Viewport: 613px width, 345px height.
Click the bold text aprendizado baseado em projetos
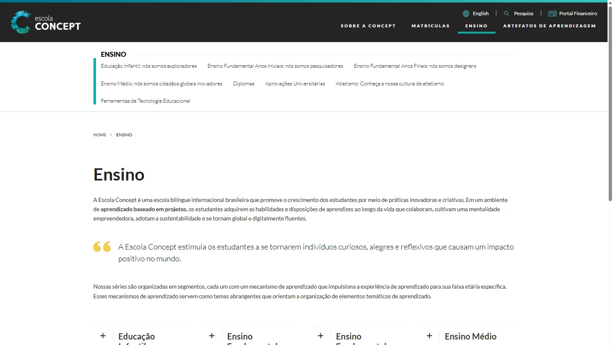143,209
